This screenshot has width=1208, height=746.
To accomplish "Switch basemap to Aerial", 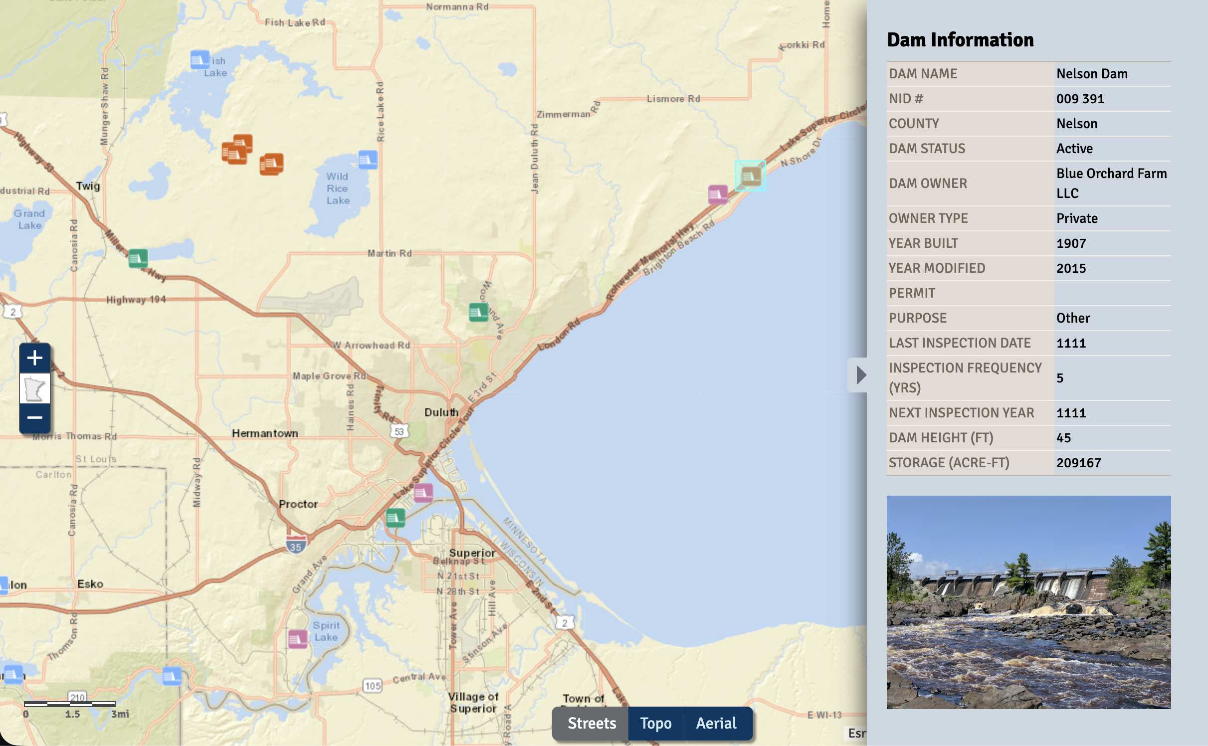I will pyautogui.click(x=716, y=723).
